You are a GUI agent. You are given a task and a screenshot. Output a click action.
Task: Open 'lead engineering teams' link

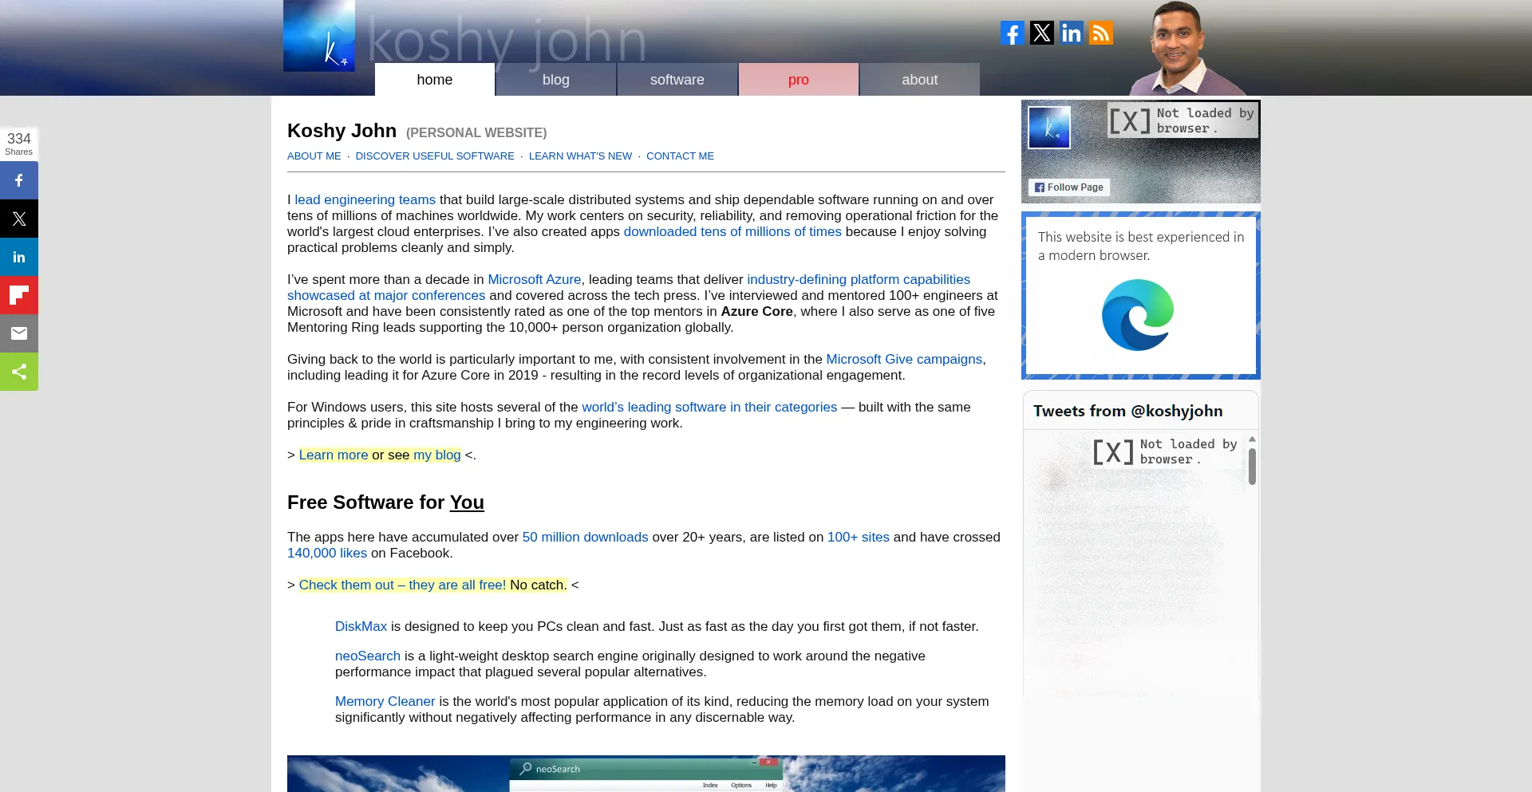point(365,200)
